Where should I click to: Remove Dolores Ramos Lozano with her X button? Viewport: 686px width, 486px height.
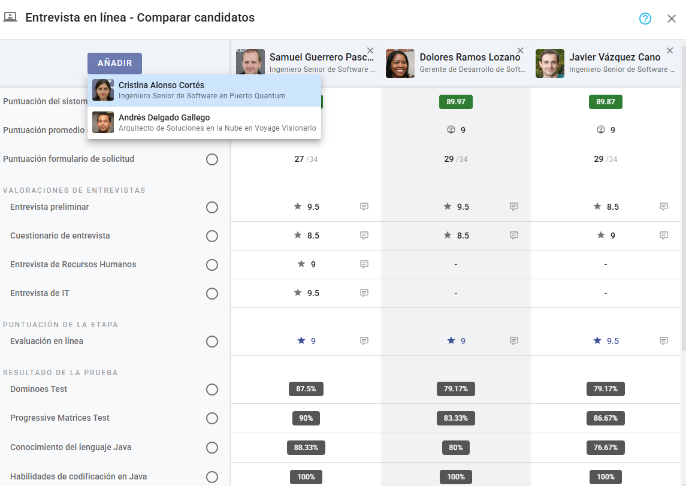(x=520, y=50)
